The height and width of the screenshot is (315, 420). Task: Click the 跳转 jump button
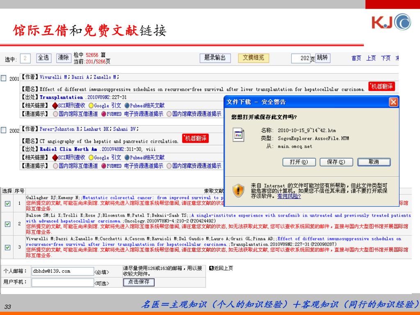(x=322, y=58)
